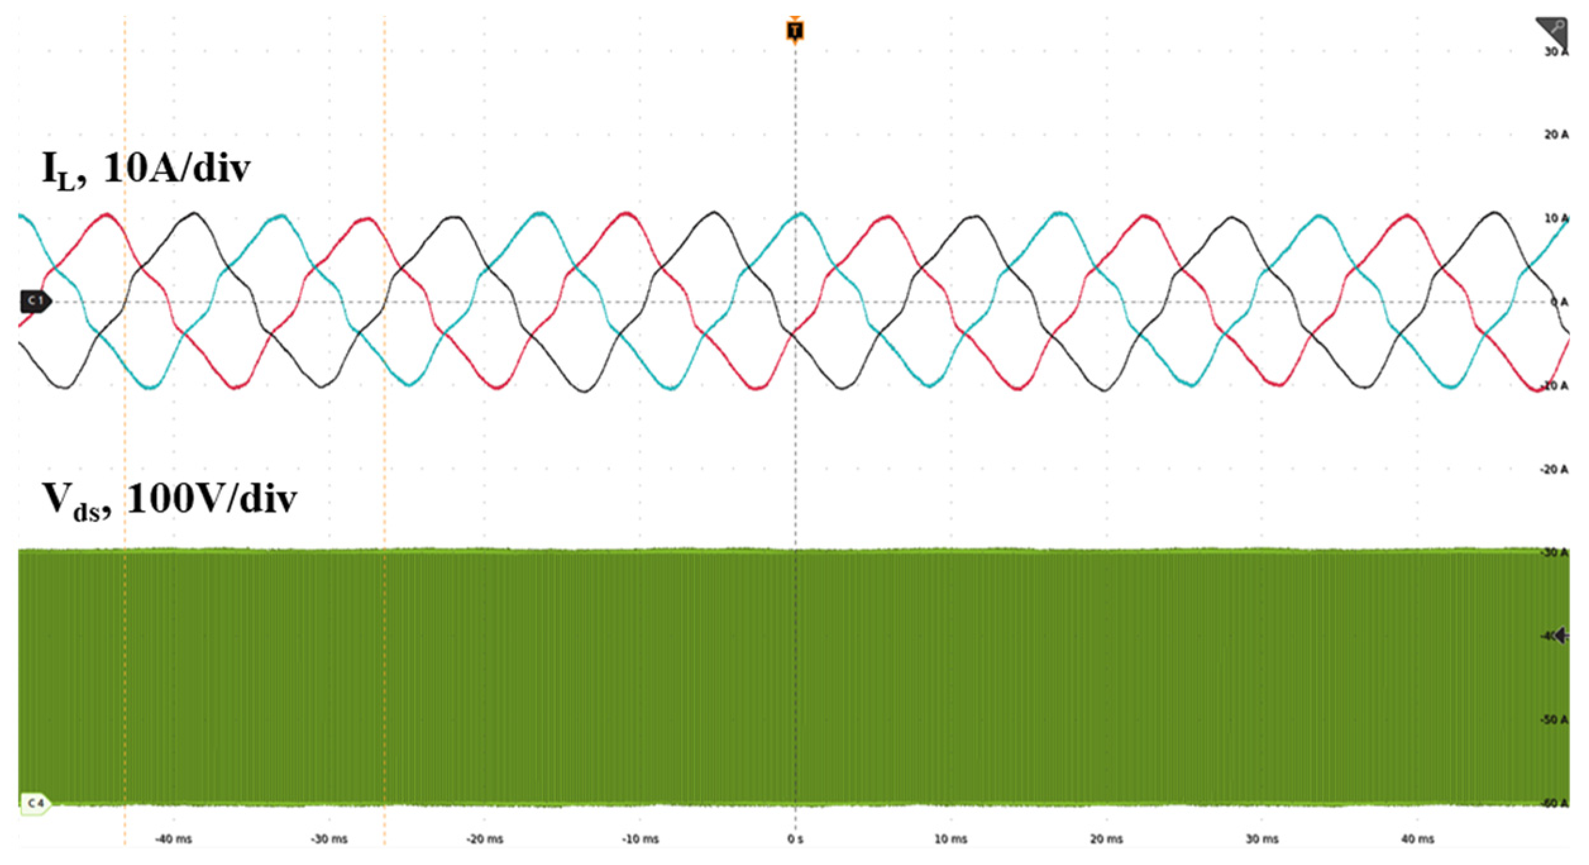Screen dimensions: 1589x865
Task: Click the trigger level arrow on right edge
Action: 1561,635
